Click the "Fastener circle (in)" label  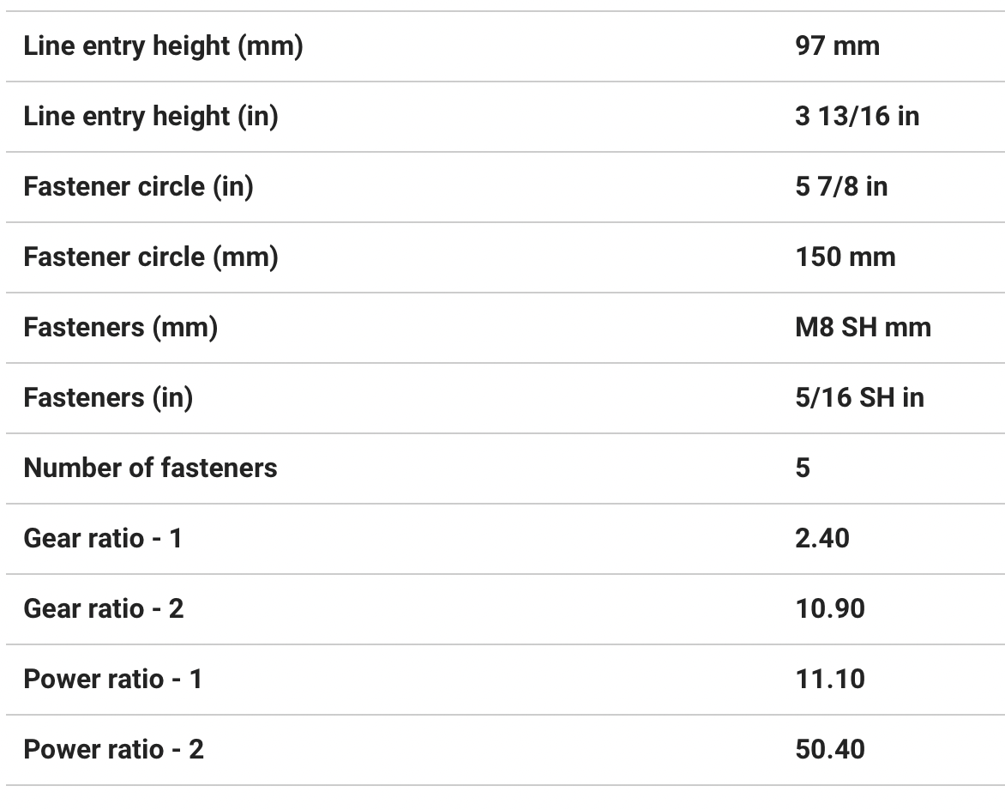coord(138,187)
